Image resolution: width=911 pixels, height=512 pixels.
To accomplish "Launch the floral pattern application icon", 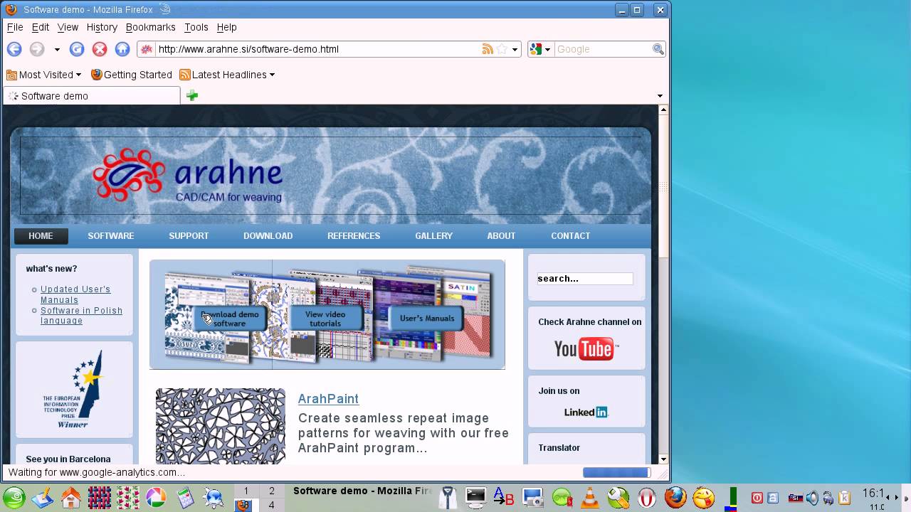I will pyautogui.click(x=128, y=498).
